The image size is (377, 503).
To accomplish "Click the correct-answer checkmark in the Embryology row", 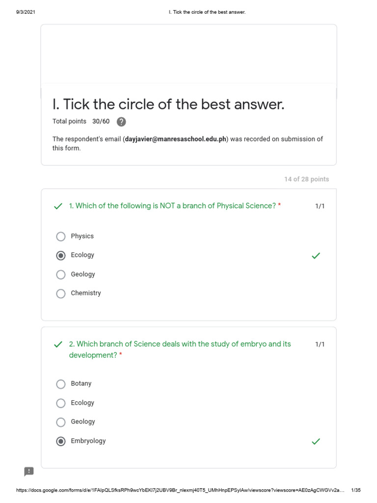I will point(316,442).
